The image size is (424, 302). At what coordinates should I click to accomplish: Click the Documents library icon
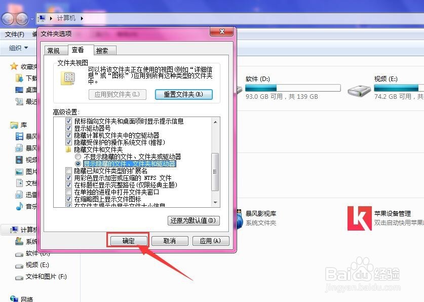pos(19,183)
